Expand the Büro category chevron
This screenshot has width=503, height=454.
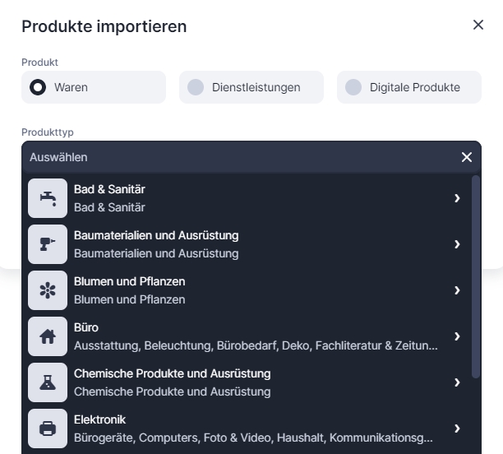point(457,336)
